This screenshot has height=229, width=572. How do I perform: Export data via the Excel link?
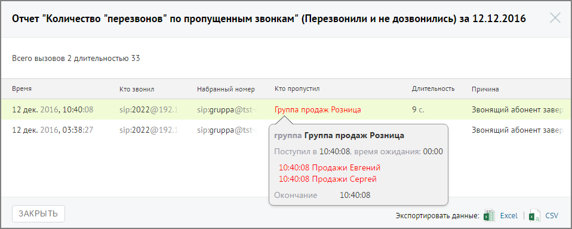click(509, 216)
